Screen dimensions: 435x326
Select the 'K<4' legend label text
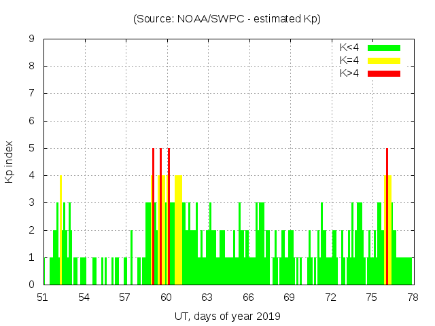tap(350, 48)
